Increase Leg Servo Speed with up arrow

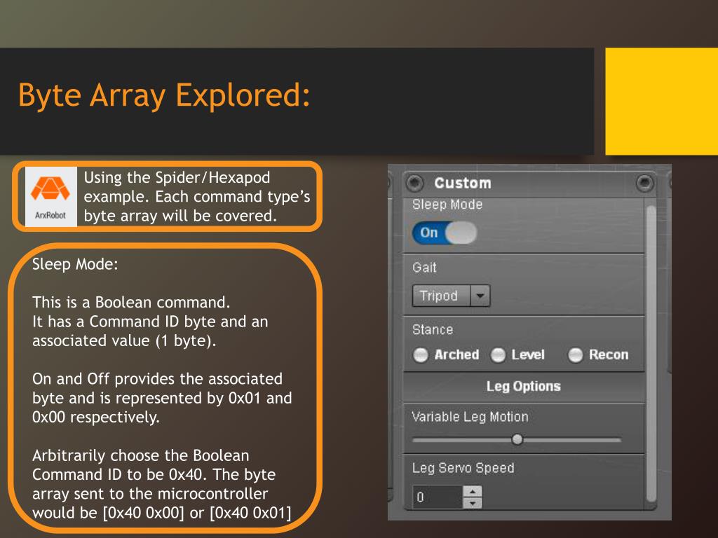(472, 491)
